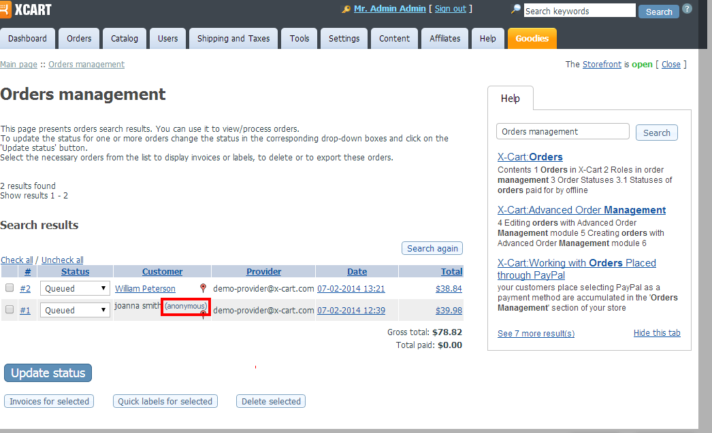Open the Help menu tab in the navigation bar
712x433 pixels.
pyautogui.click(x=487, y=39)
